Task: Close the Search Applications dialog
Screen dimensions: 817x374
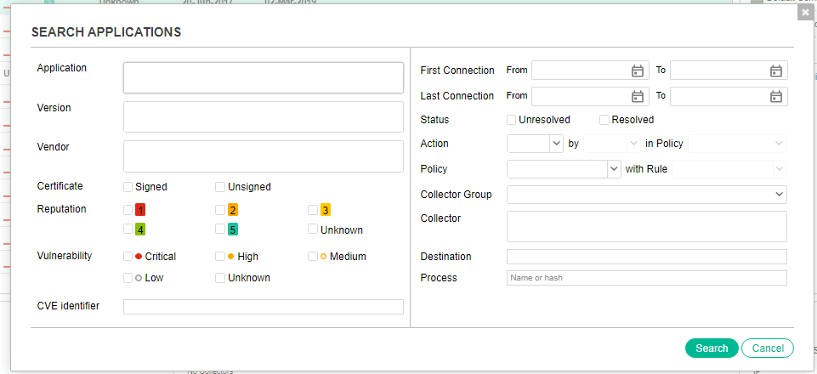Action: [805, 13]
